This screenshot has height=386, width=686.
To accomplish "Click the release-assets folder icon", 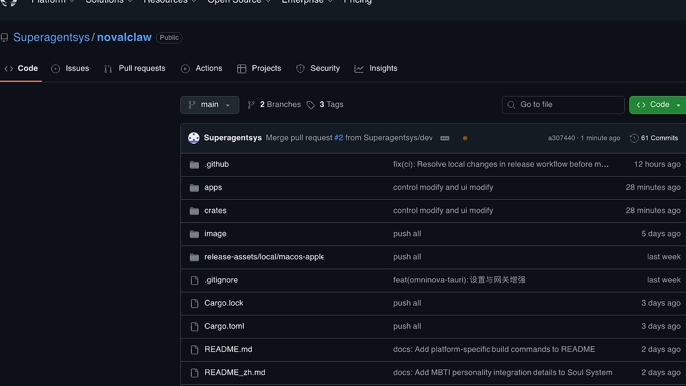I will [195, 257].
